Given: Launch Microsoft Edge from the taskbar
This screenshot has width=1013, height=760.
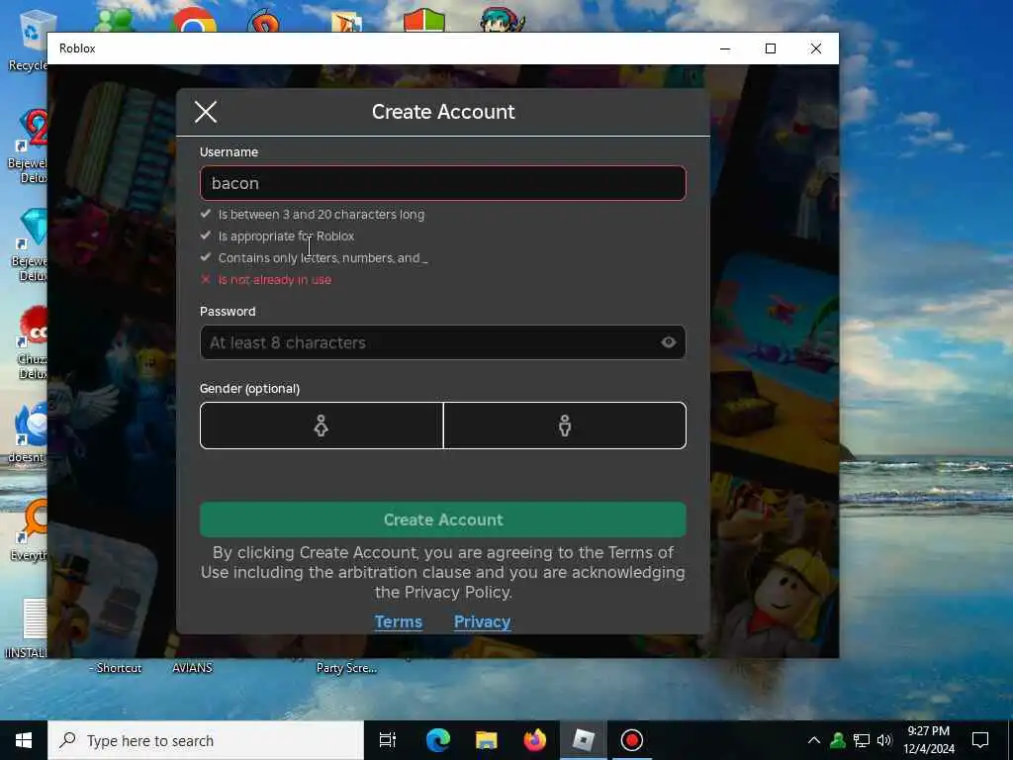Looking at the screenshot, I should (437, 740).
